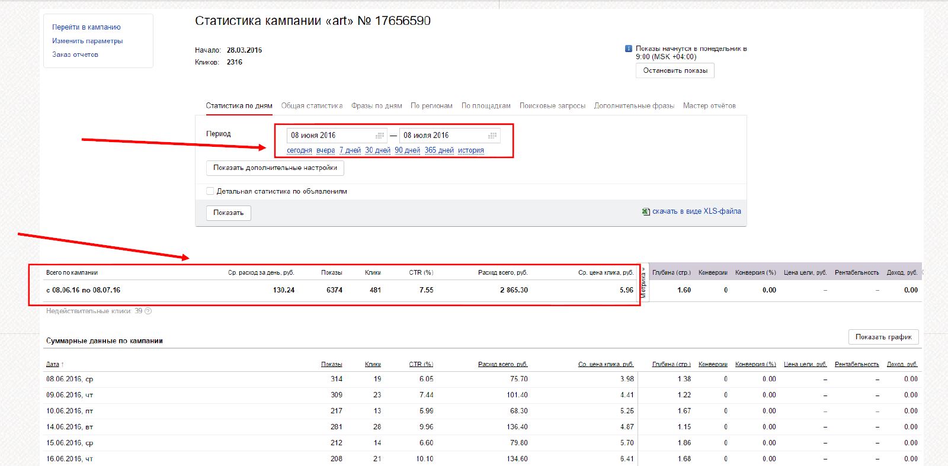Click date row 08.06.2016, ср

70,380
